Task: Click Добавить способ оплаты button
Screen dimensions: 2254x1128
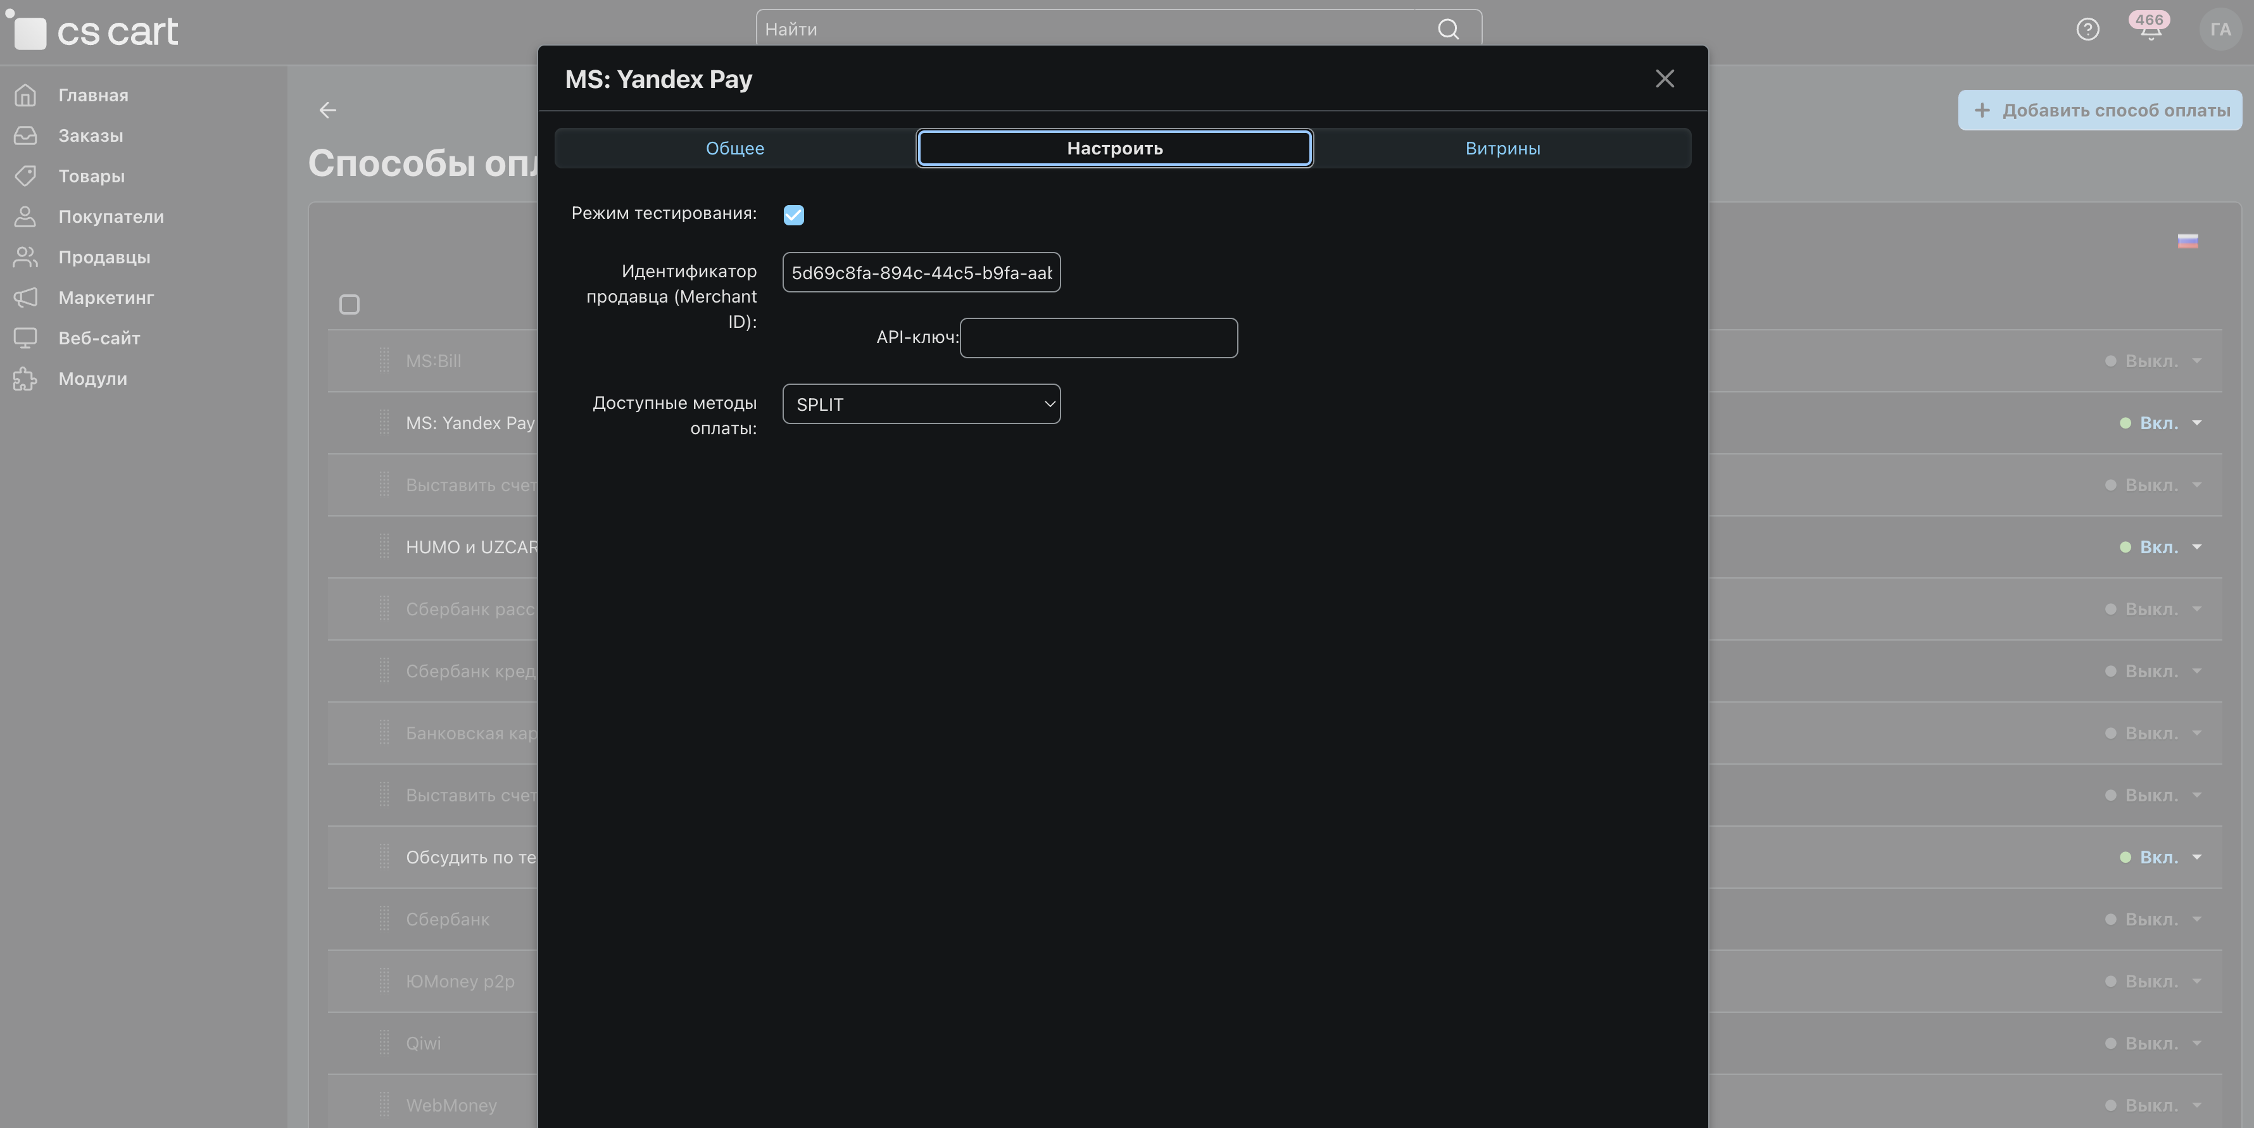Action: point(2100,110)
